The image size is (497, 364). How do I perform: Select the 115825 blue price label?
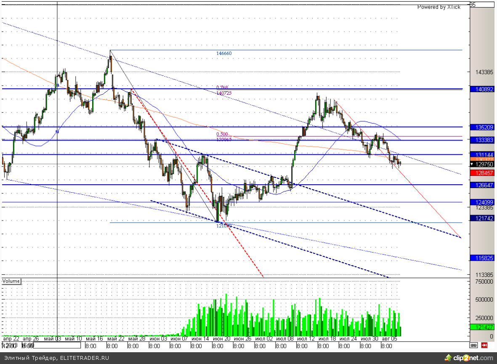coord(482,257)
